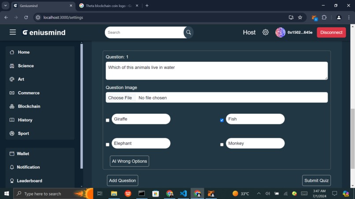Check the Elephant option checkbox

(107, 145)
